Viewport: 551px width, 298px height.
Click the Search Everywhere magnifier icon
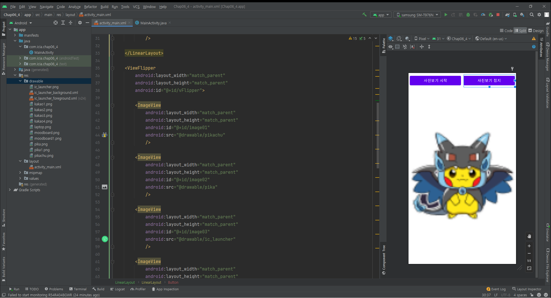(532, 15)
